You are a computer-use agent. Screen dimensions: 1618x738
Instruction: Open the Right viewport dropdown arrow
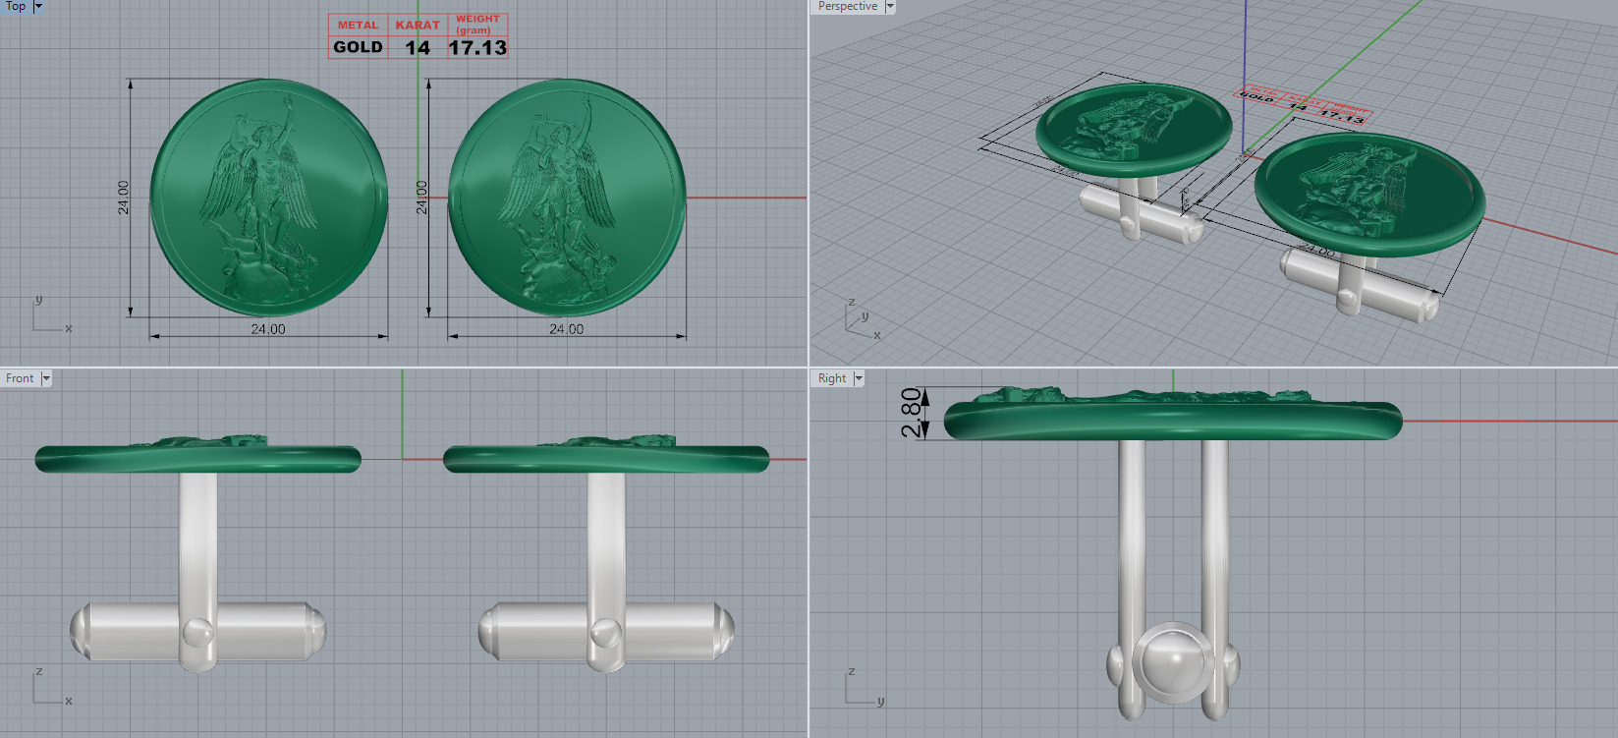(859, 378)
